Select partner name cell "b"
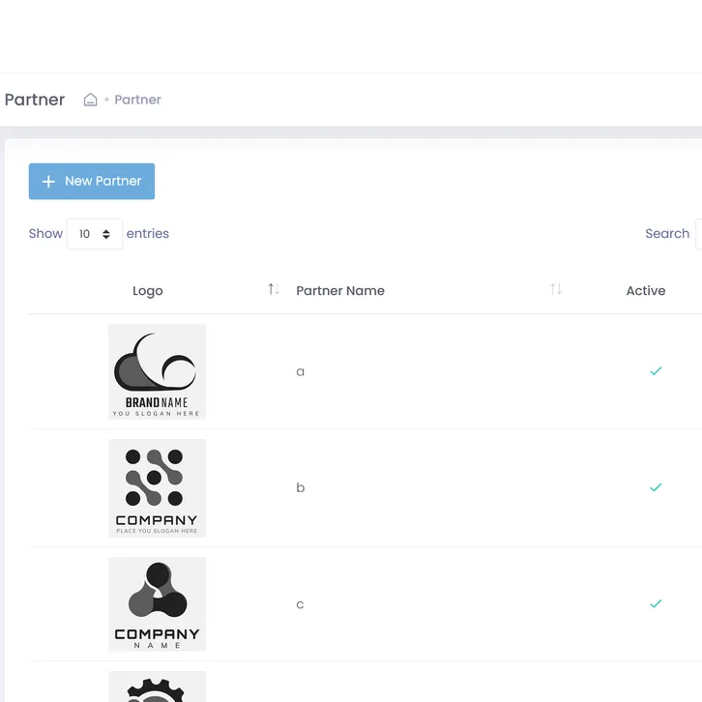Screen dimensions: 702x702 coord(300,488)
